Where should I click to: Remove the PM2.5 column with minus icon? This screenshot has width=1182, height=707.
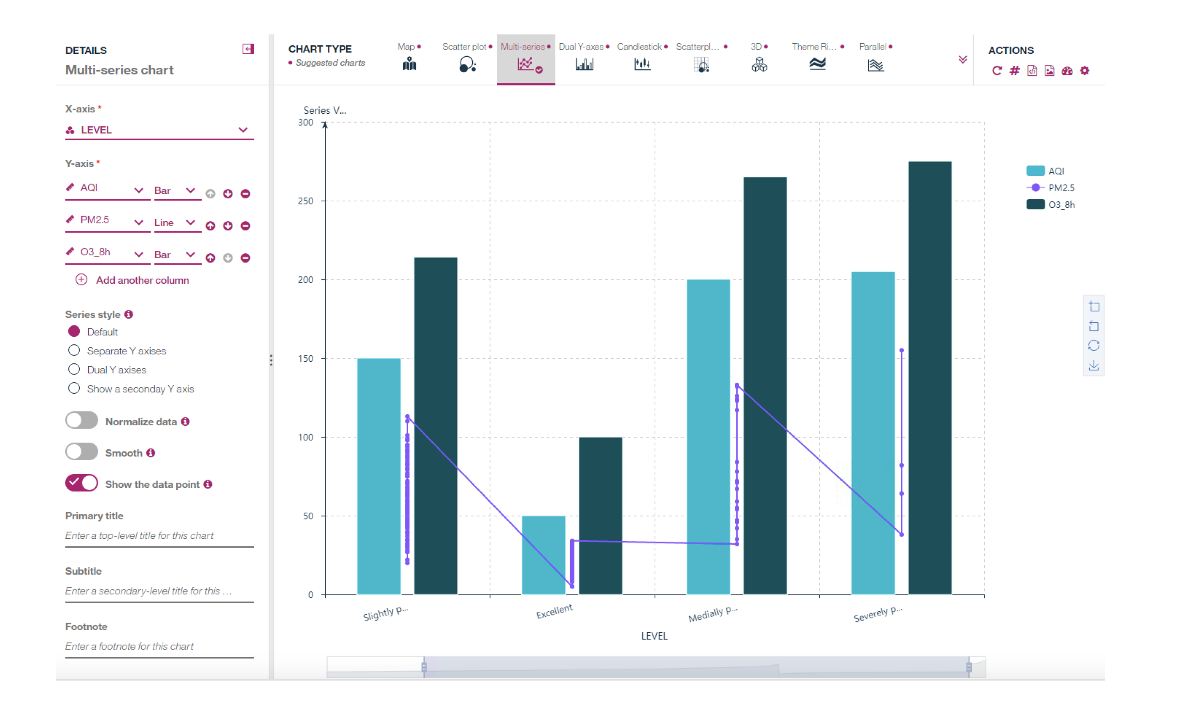[x=245, y=226]
